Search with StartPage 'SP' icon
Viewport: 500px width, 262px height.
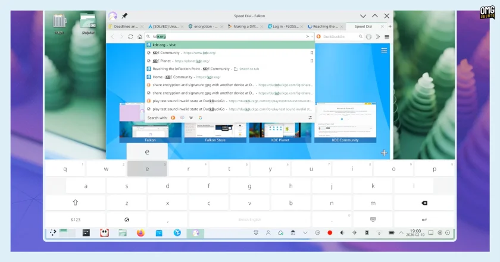[x=182, y=118]
